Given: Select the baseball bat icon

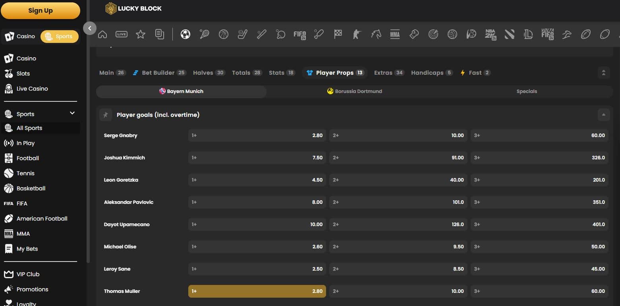Looking at the screenshot, I should 262,35.
